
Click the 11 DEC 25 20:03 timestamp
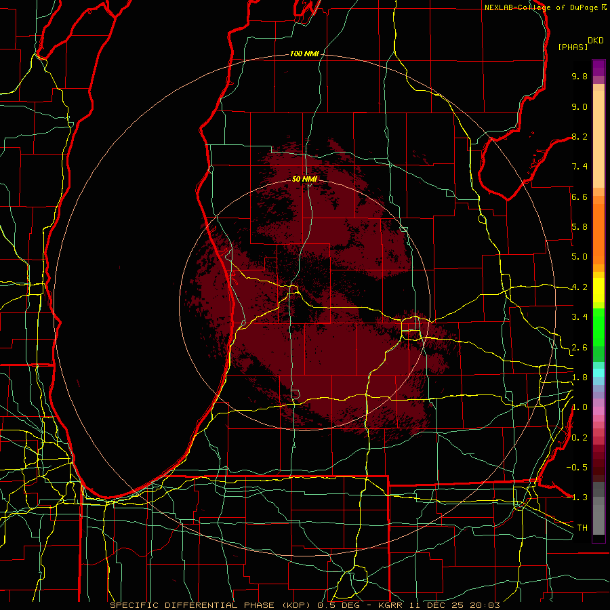tap(454, 605)
